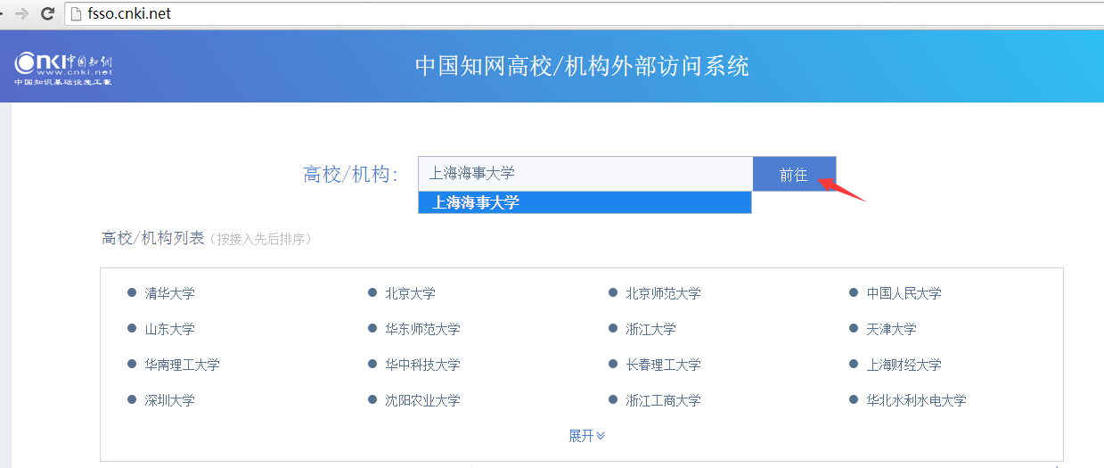Go to 上海财经大学
Image resolution: width=1104 pixels, height=468 pixels.
pyautogui.click(x=904, y=365)
